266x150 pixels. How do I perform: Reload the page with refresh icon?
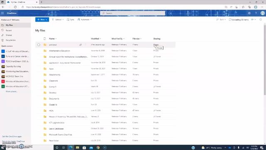click(x=15, y=7)
